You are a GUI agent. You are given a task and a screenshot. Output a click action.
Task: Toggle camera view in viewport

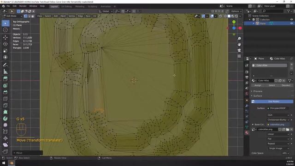point(239,50)
